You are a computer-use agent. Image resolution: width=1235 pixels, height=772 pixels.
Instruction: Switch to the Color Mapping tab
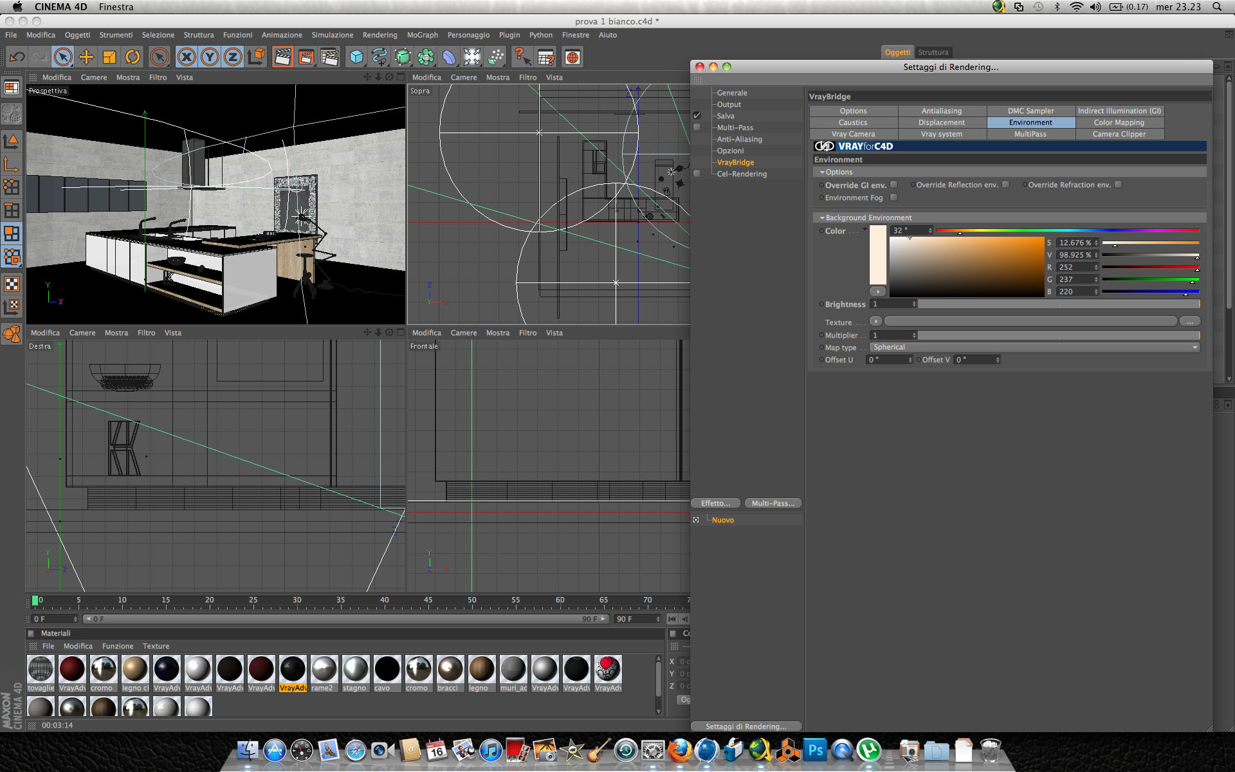click(1119, 122)
